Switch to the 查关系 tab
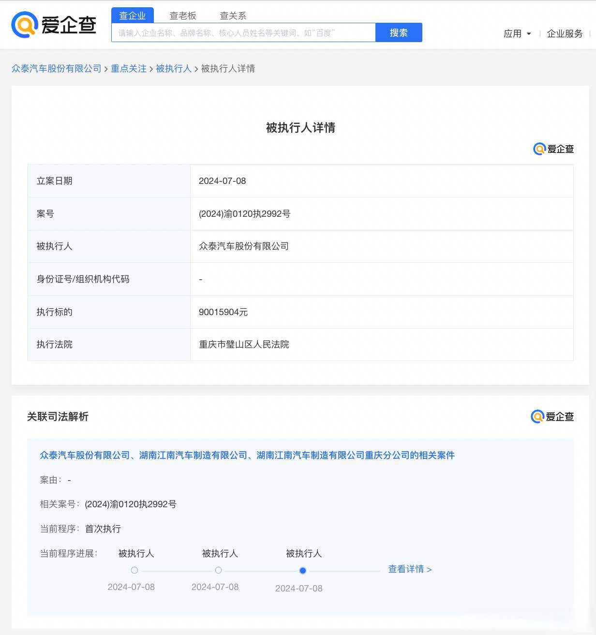This screenshot has width=596, height=635. 233,15
